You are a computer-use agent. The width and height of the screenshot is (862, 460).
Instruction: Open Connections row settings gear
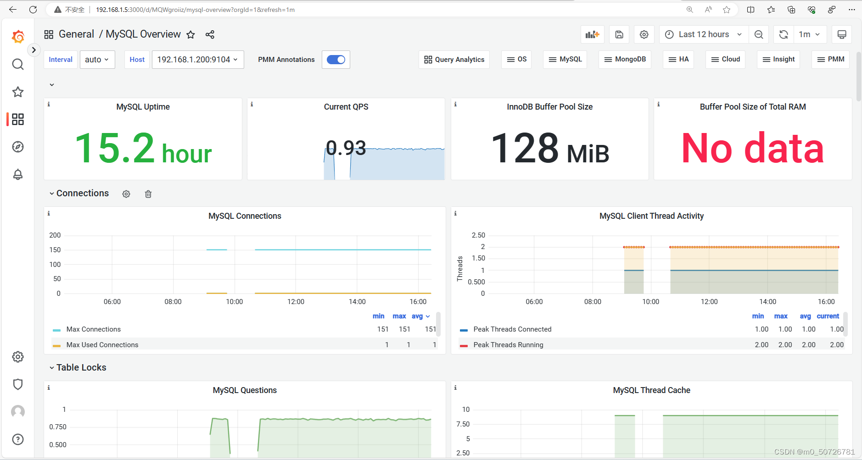tap(126, 194)
